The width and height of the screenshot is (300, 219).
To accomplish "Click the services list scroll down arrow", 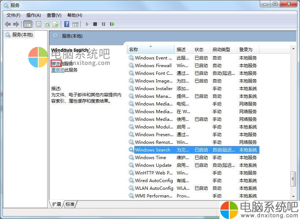I will pyautogui.click(x=293, y=197).
